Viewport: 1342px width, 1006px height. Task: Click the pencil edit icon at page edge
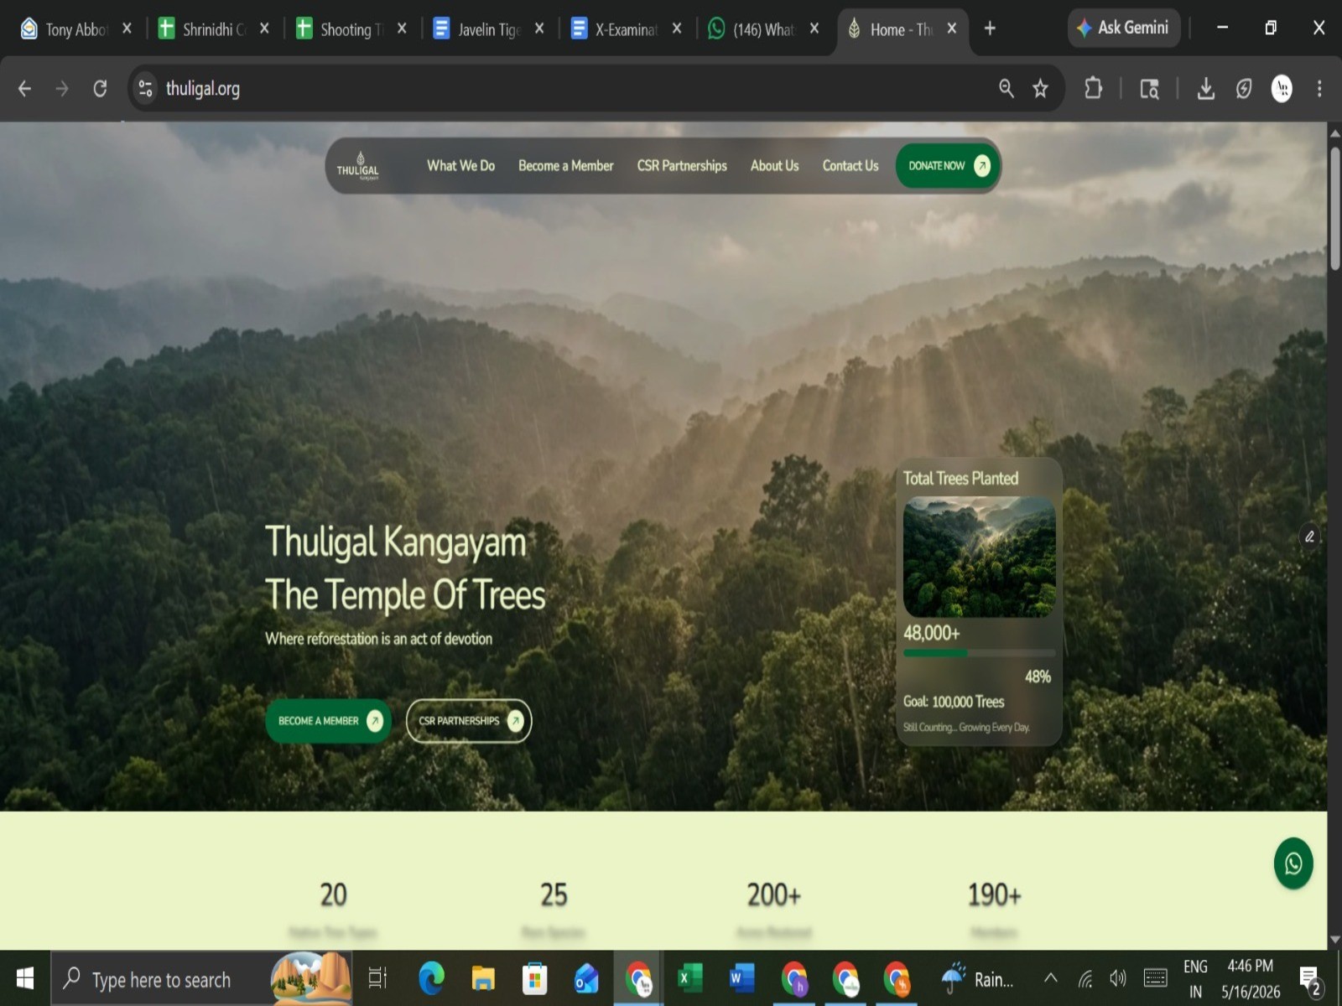(1309, 537)
